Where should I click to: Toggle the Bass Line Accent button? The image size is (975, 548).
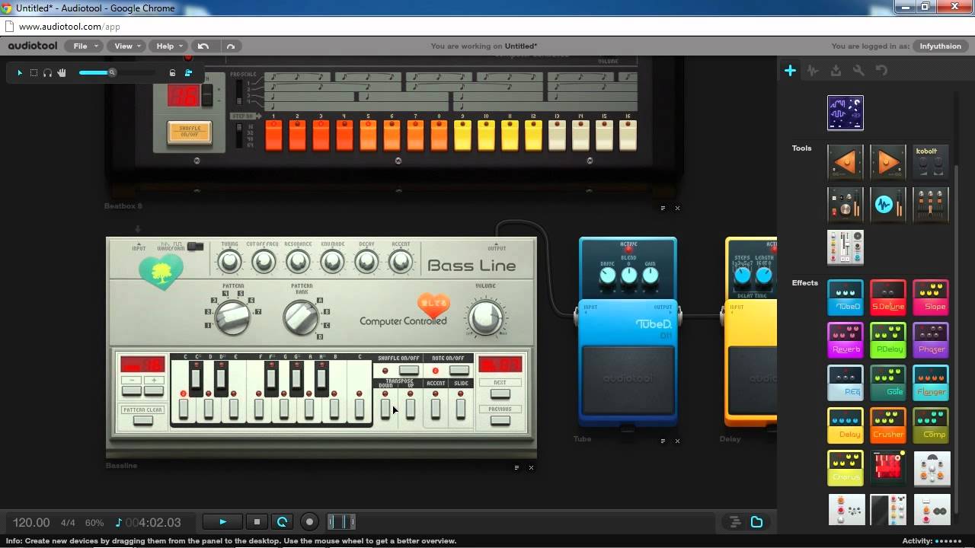pyautogui.click(x=436, y=409)
